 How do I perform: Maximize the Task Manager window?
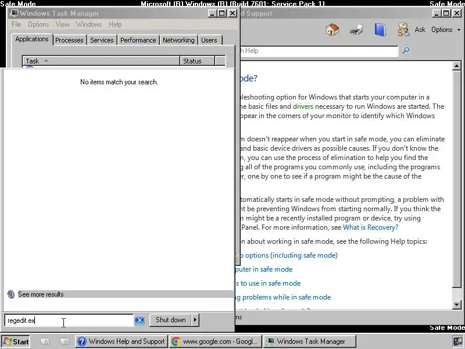click(222, 13)
